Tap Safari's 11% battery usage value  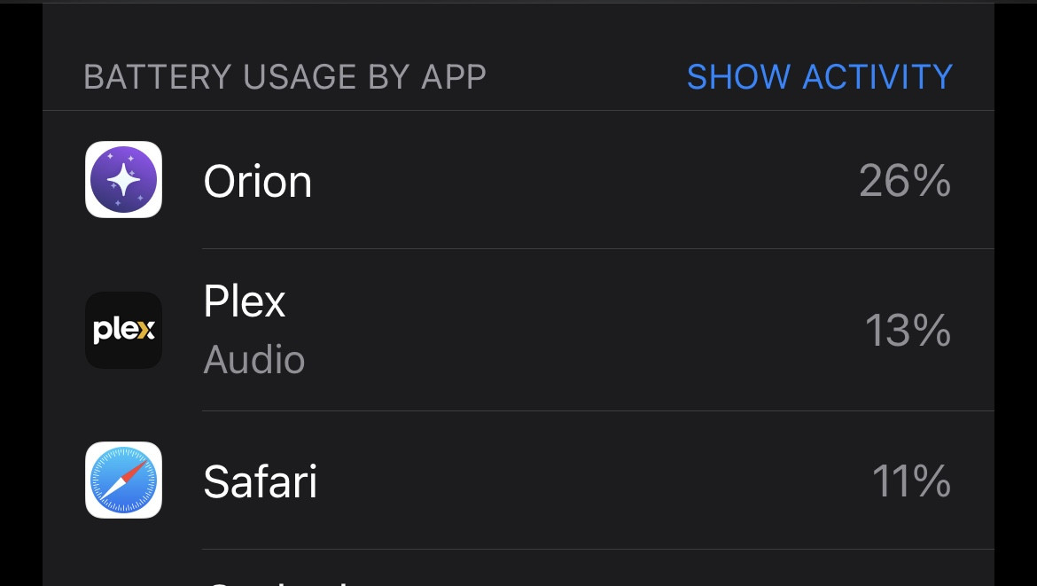pyautogui.click(x=910, y=481)
